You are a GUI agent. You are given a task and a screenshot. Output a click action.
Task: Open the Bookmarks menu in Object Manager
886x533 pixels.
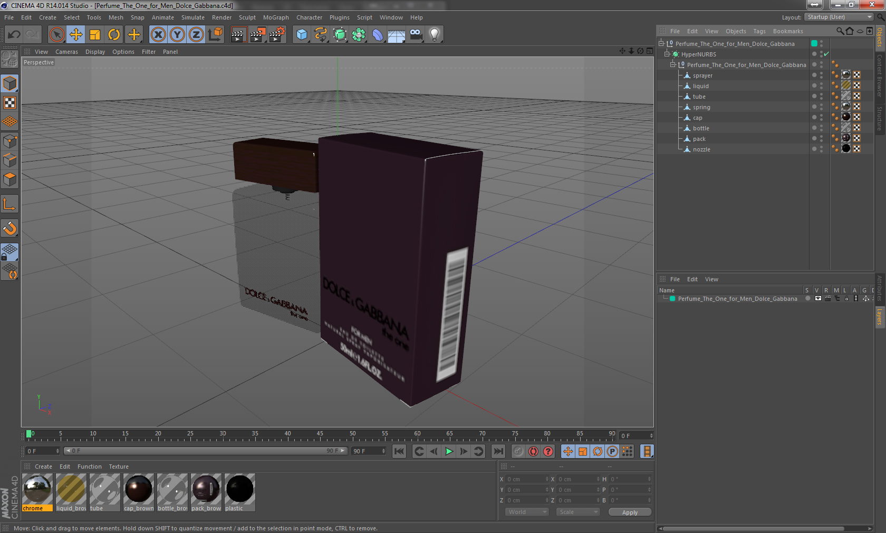(x=788, y=31)
